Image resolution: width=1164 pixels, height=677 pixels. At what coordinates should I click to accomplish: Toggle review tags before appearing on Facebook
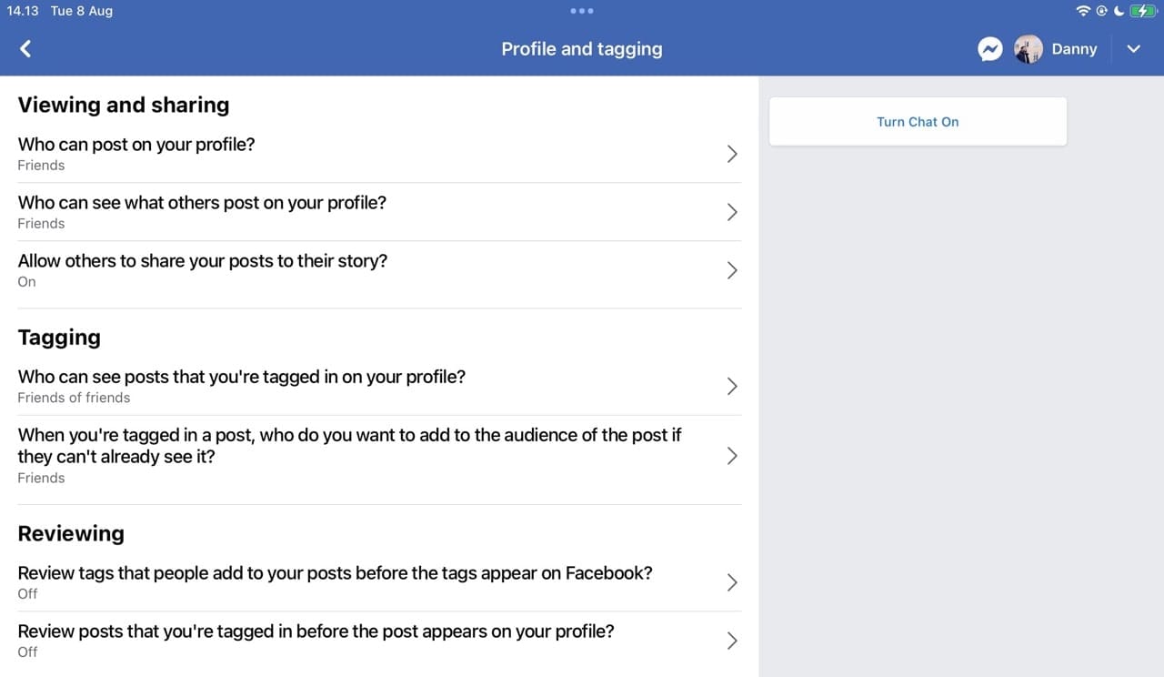[x=335, y=573]
